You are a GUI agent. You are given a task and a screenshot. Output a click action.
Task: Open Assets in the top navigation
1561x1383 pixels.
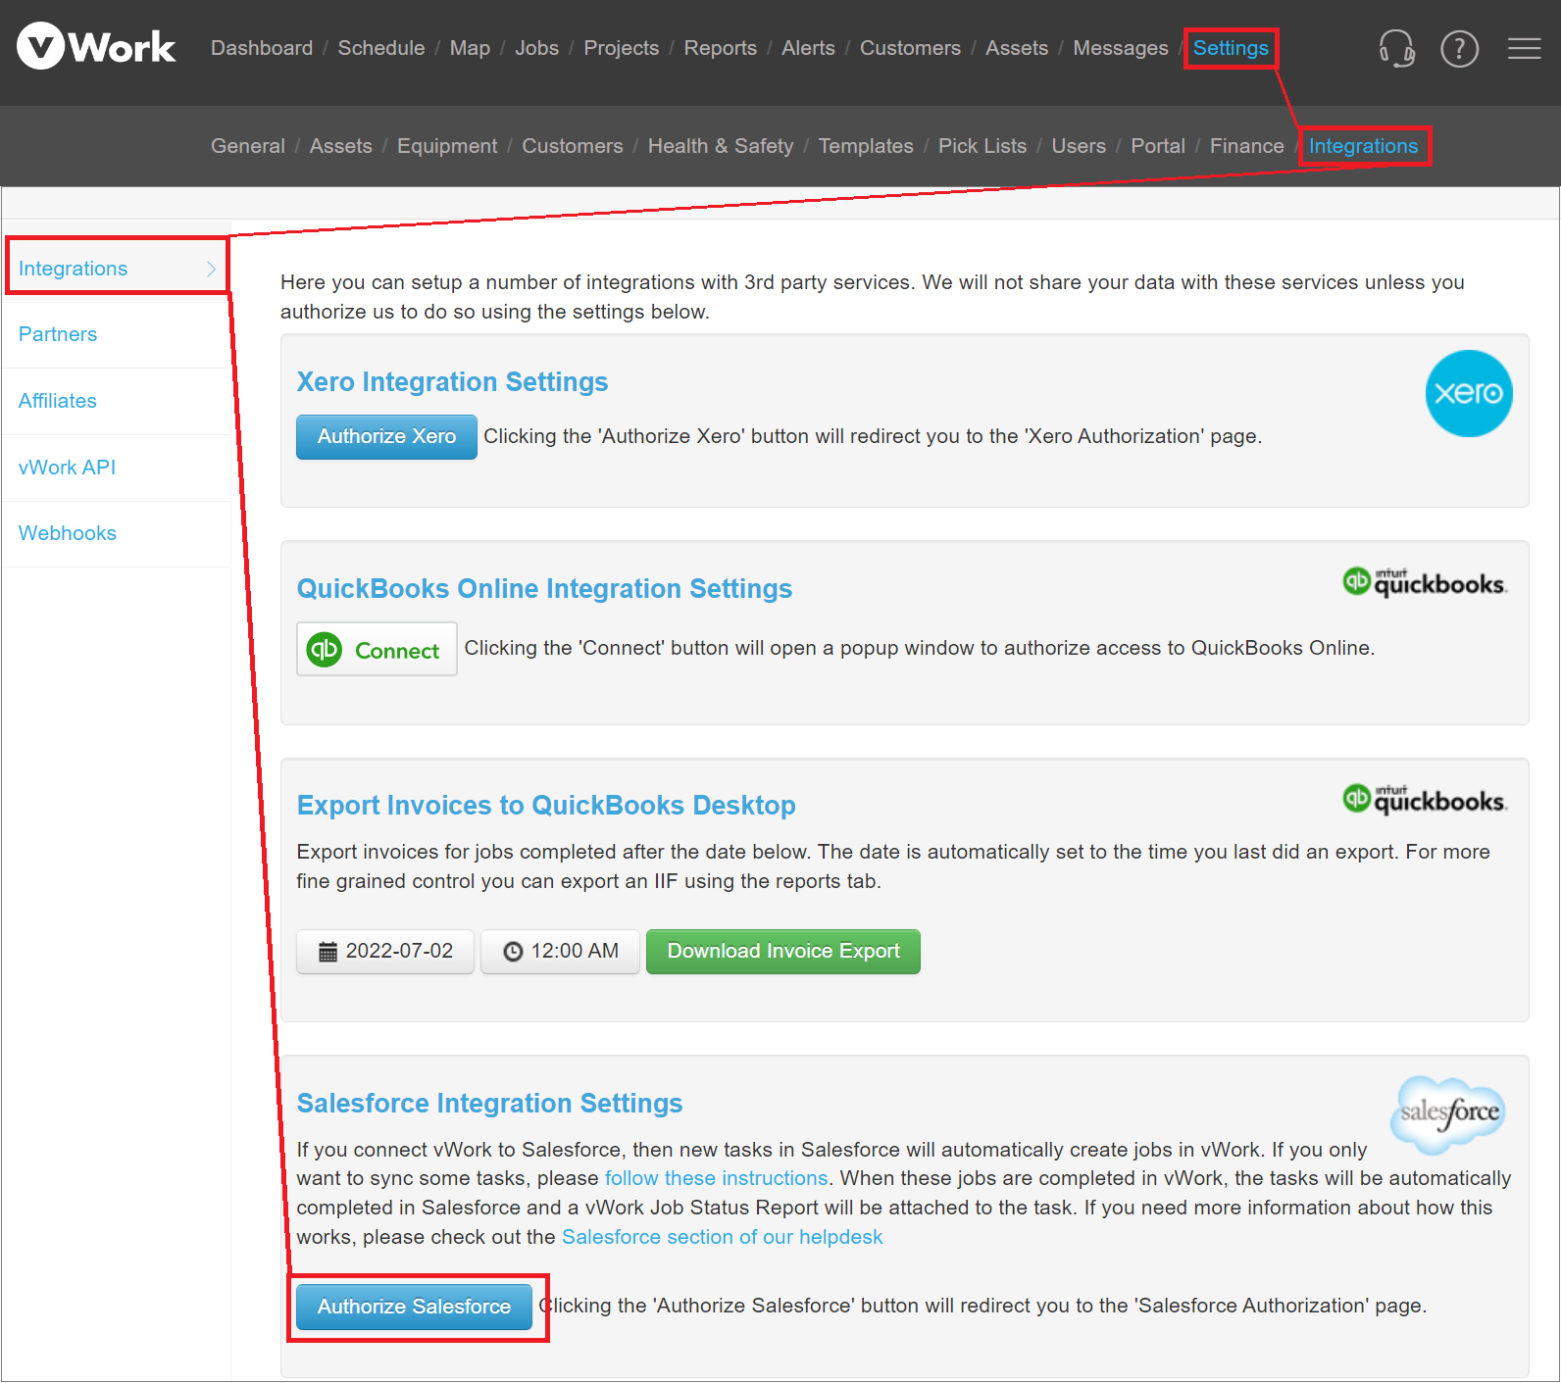tap(1017, 48)
